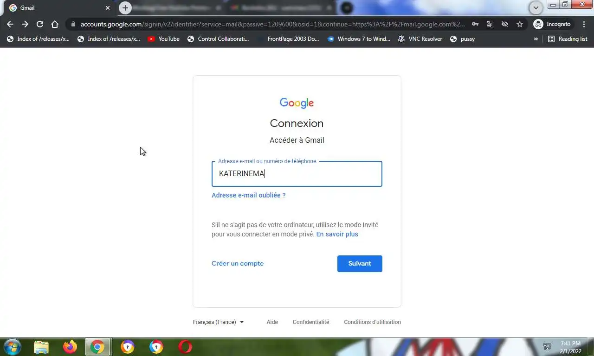Open saved passwords key icon in address bar

(x=475, y=24)
